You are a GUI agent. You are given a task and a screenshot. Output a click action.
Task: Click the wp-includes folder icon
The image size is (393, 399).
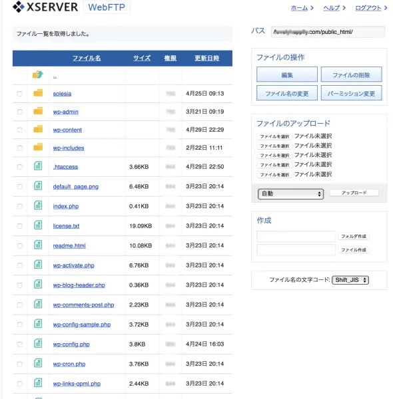click(x=38, y=147)
